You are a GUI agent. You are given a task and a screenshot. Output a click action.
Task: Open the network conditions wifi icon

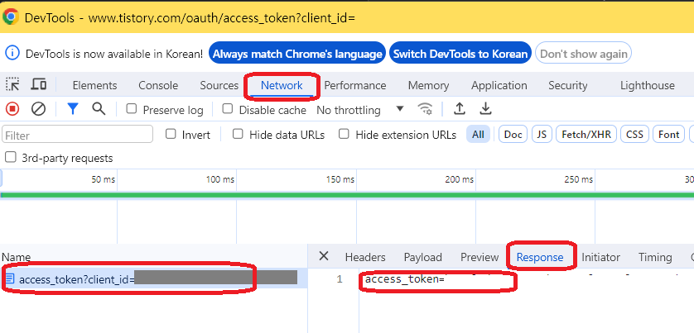[426, 108]
